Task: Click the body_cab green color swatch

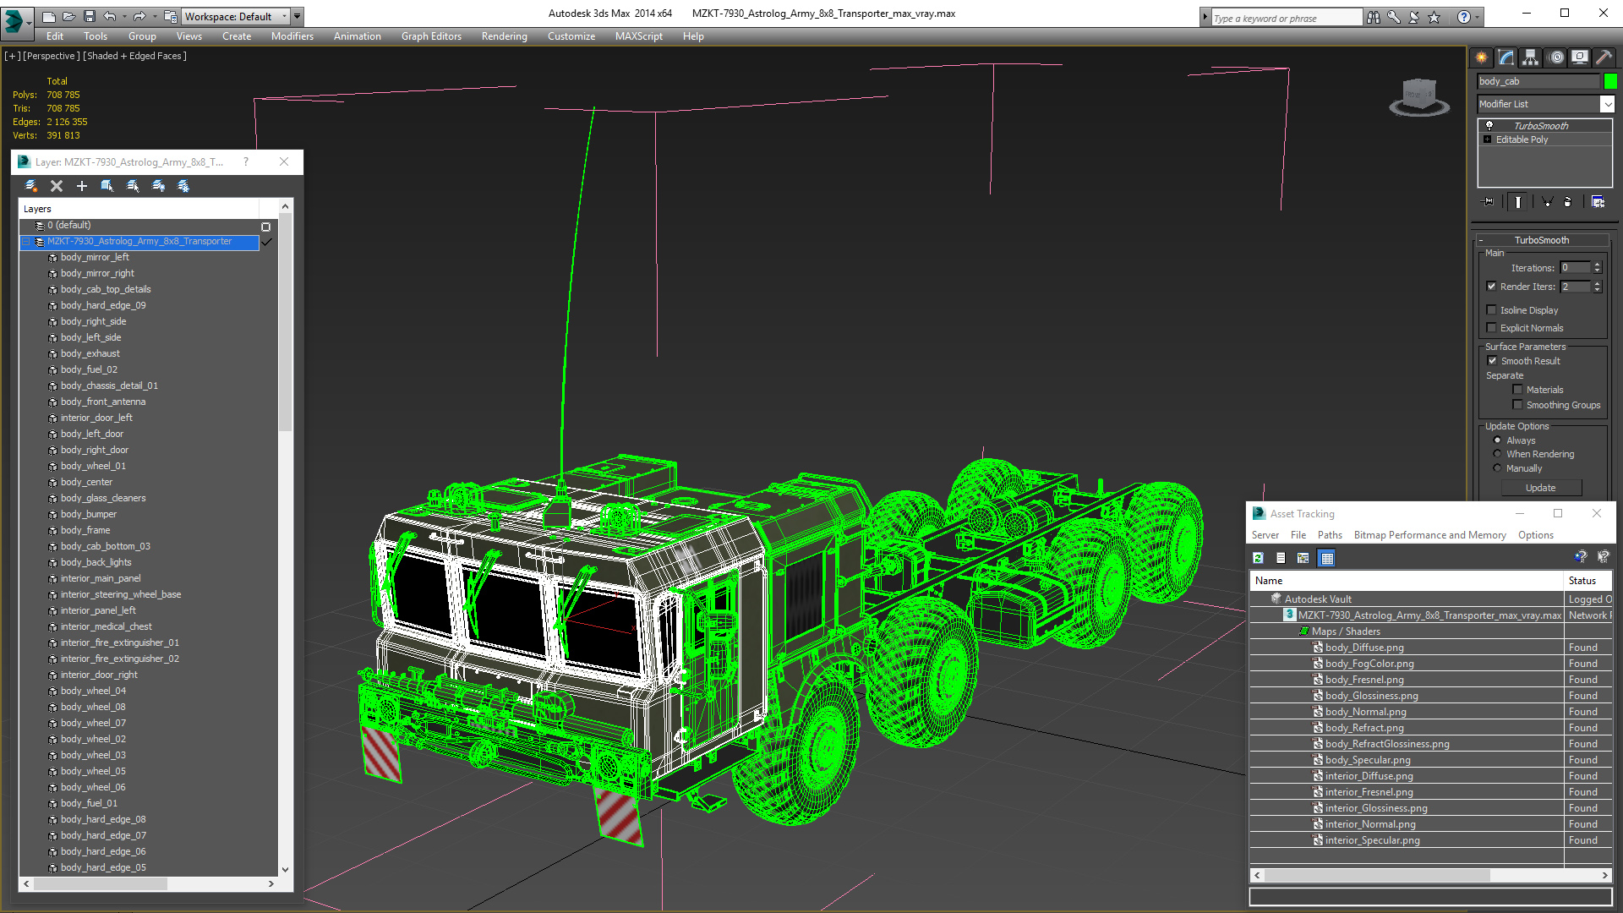Action: [x=1610, y=81]
